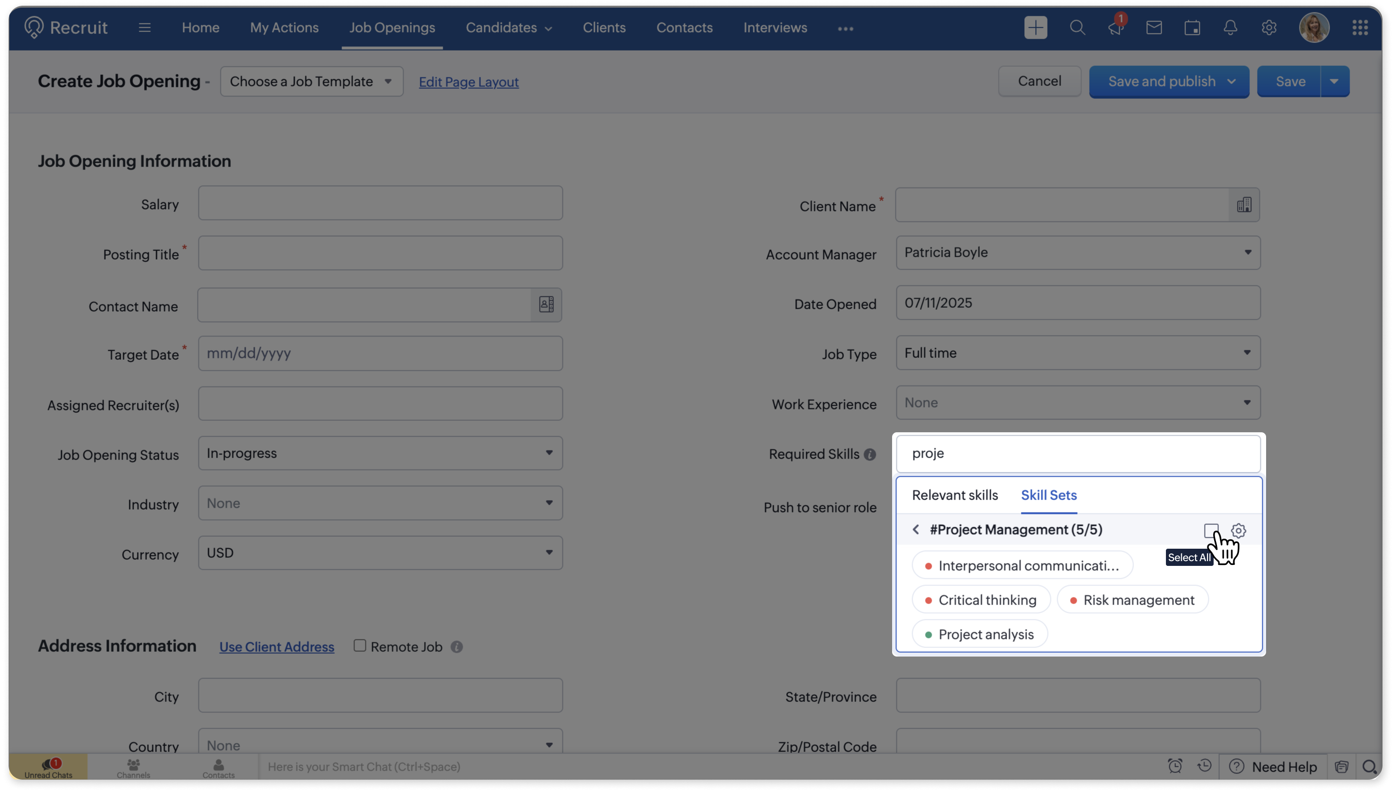Open the Candidates menu

point(508,28)
